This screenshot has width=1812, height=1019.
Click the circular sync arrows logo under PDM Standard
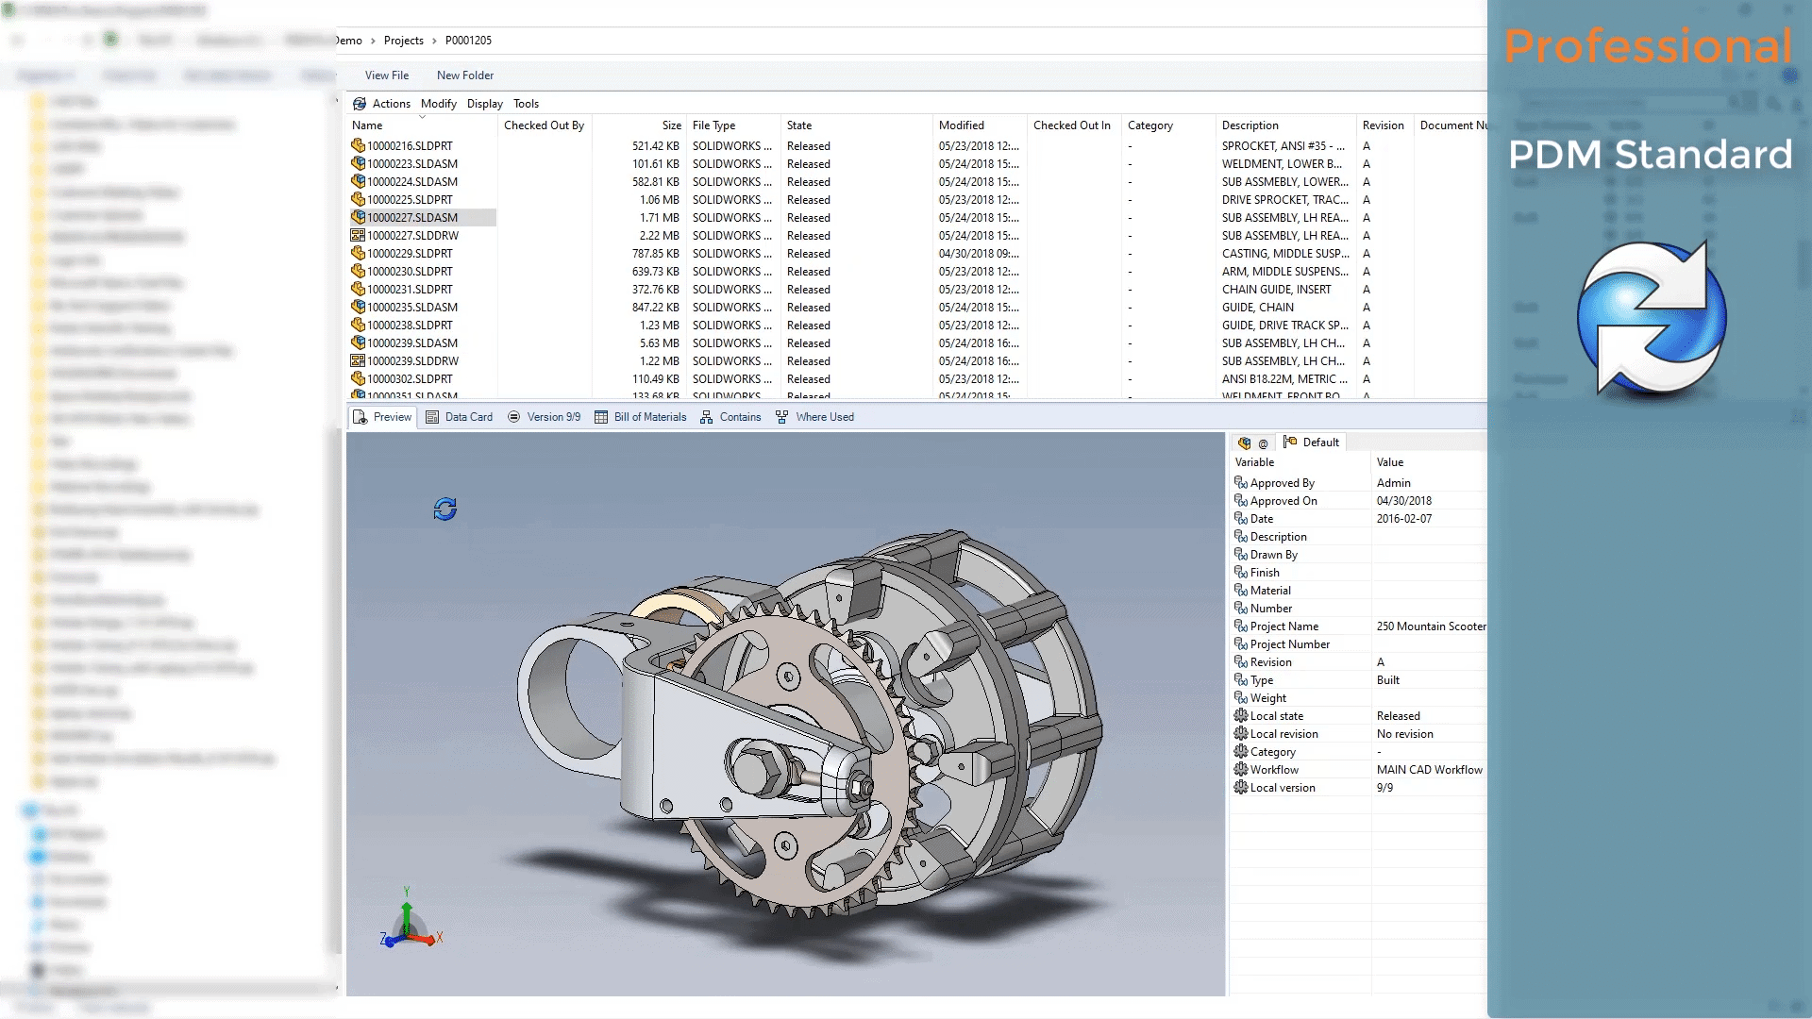coord(1652,318)
